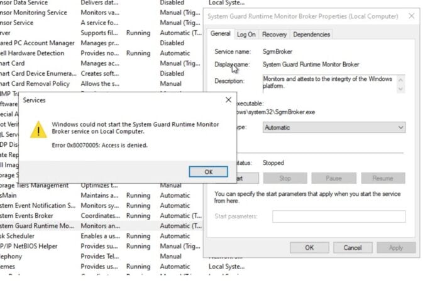Close the SgrmBroker Properties window
440x293 pixels.
pos(411,16)
